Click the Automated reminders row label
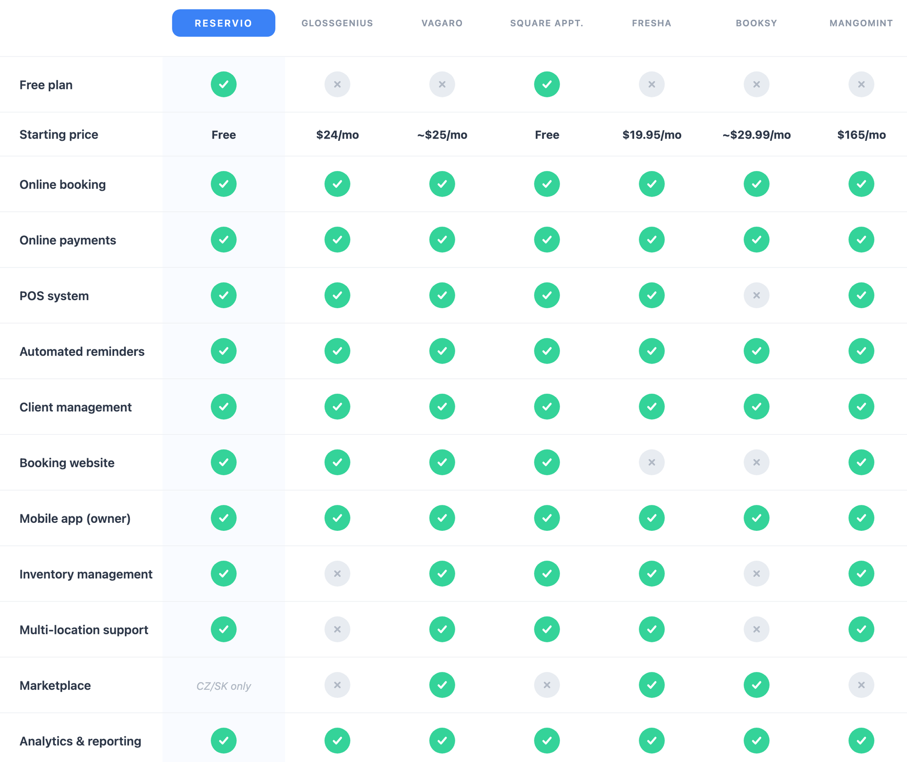 tap(82, 351)
